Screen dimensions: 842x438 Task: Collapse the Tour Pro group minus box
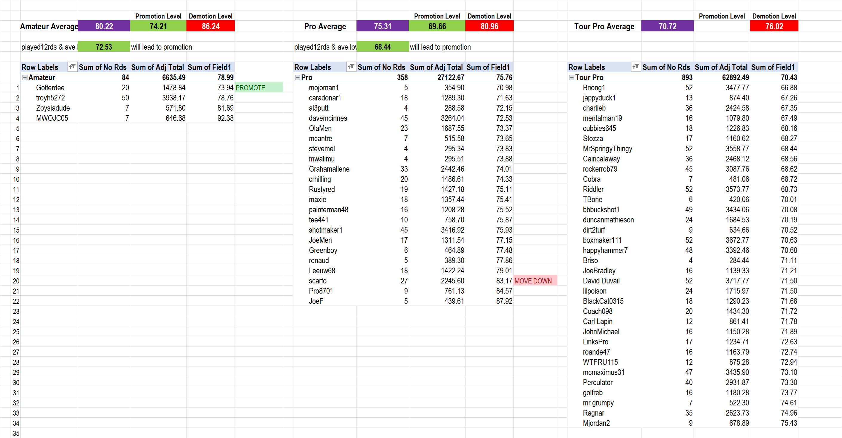[x=572, y=77]
